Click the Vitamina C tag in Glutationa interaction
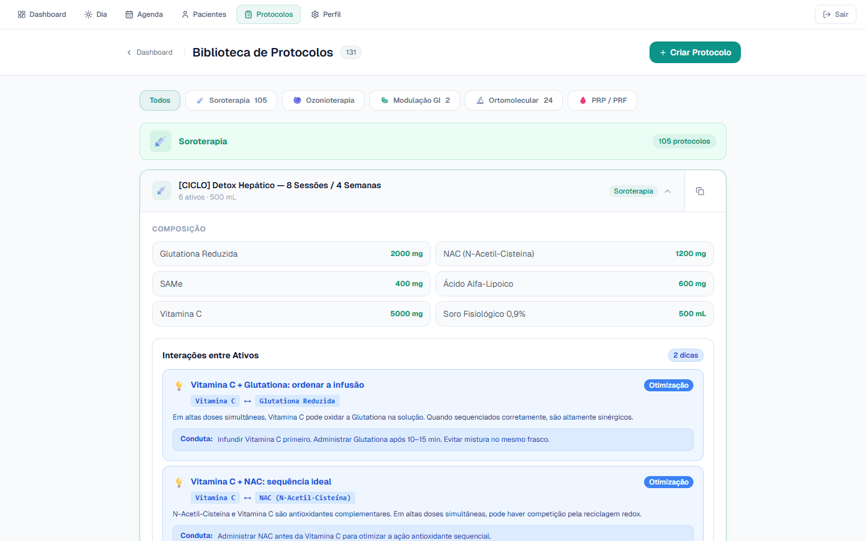Image resolution: width=866 pixels, height=541 pixels. click(215, 401)
